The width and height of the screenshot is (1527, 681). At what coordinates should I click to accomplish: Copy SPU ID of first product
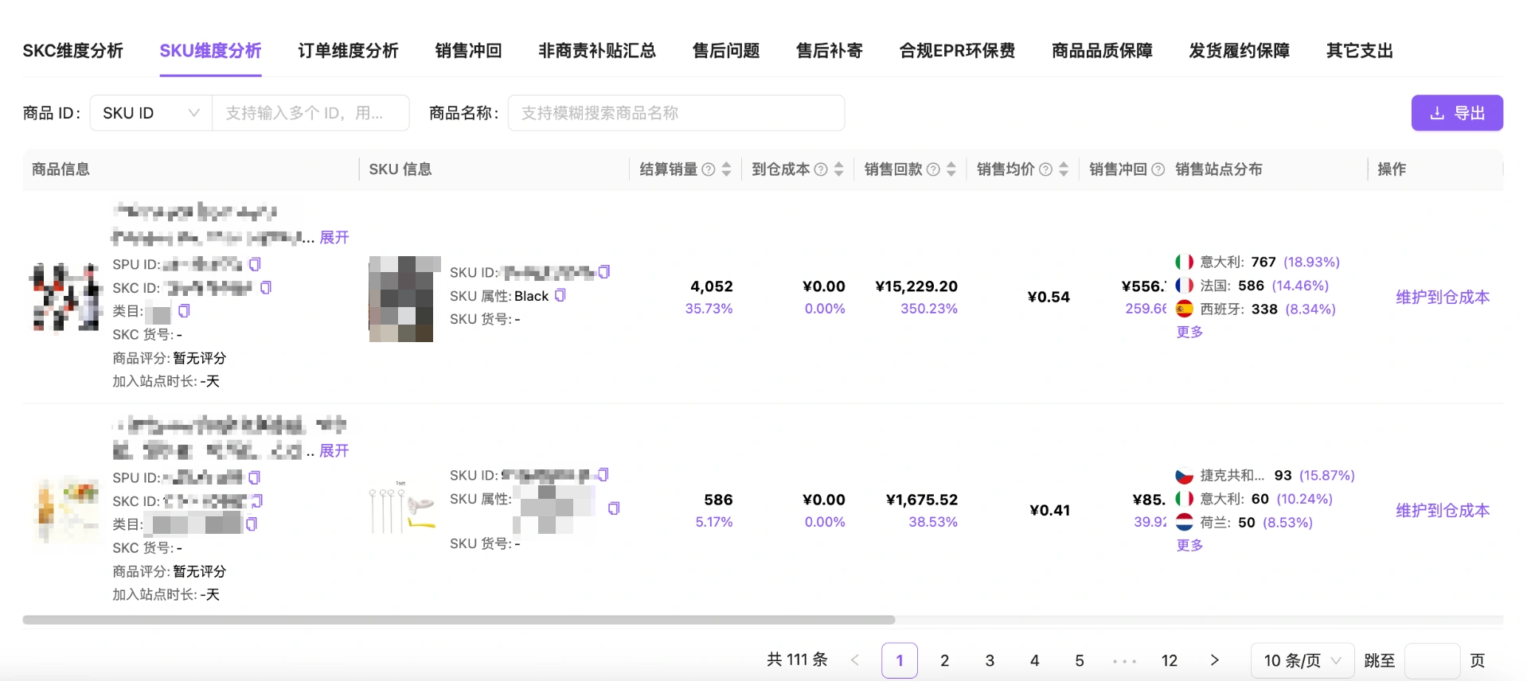(255, 264)
